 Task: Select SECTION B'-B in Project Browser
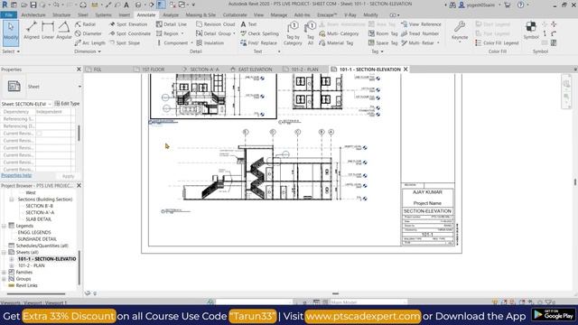coord(39,206)
